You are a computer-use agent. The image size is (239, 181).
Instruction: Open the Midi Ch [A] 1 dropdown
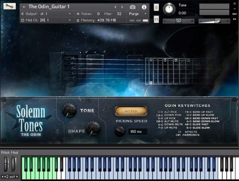pos(45,20)
